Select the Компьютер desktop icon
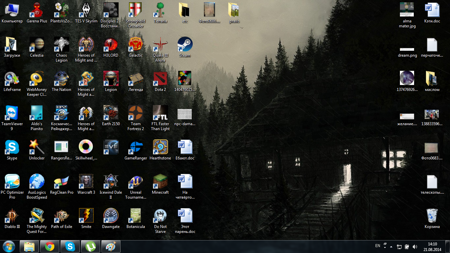The width and height of the screenshot is (450, 253). click(12, 13)
